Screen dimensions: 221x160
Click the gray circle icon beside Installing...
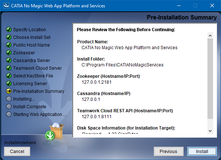coord(9,99)
